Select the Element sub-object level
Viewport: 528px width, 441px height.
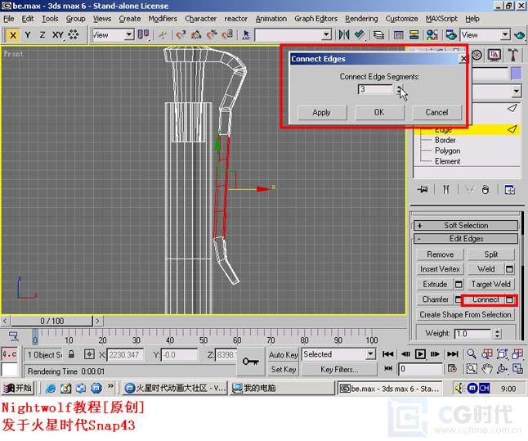(448, 161)
